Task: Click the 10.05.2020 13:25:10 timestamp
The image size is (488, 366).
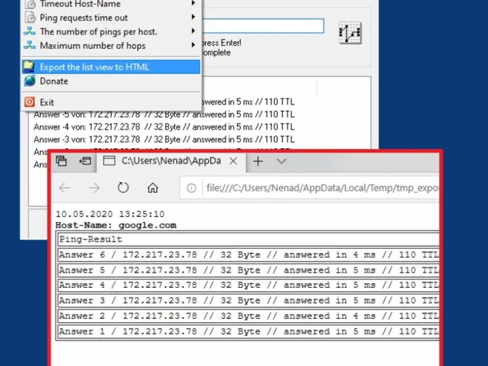Action: [110, 214]
